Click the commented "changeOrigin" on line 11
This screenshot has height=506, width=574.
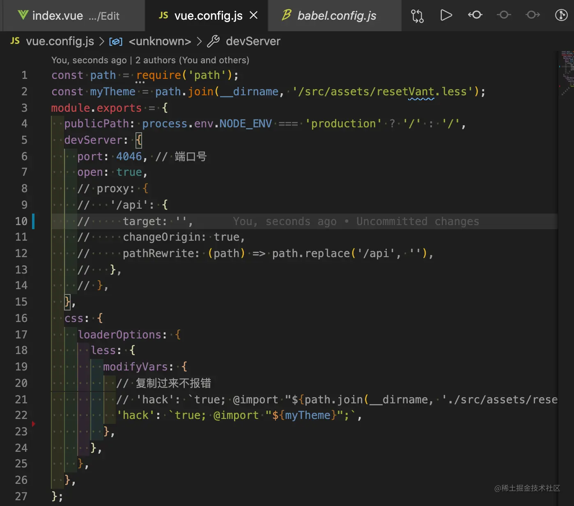(161, 237)
